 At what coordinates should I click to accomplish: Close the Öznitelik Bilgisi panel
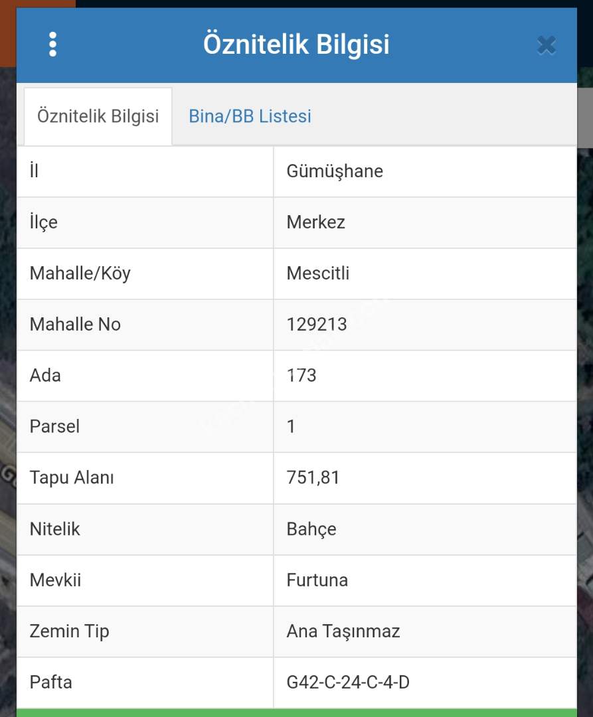click(546, 45)
